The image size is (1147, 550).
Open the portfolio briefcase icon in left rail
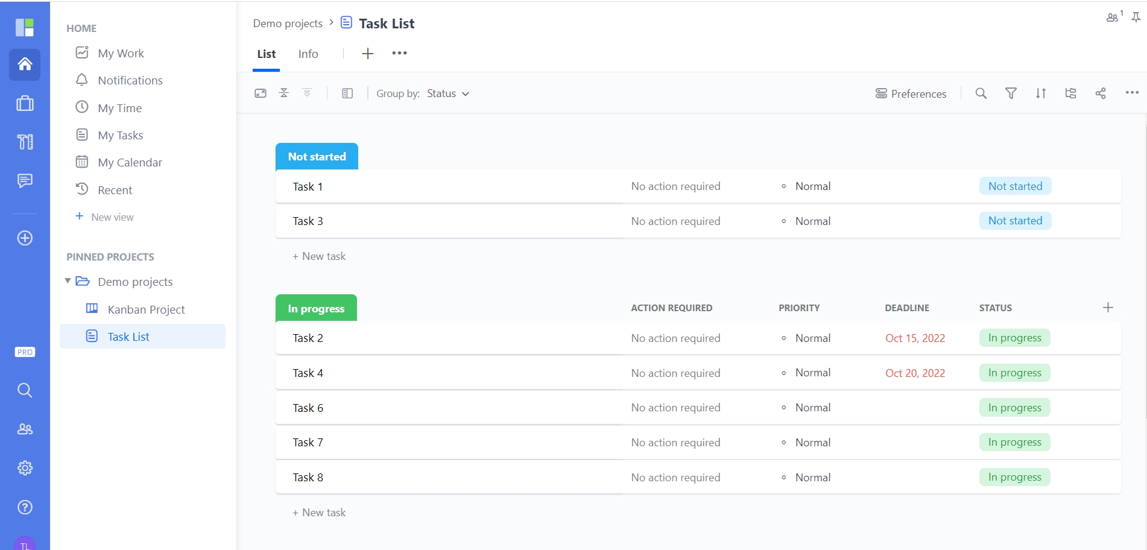(25, 104)
